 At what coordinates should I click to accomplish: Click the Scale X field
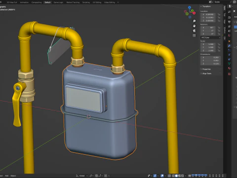pyautogui.click(x=208, y=44)
